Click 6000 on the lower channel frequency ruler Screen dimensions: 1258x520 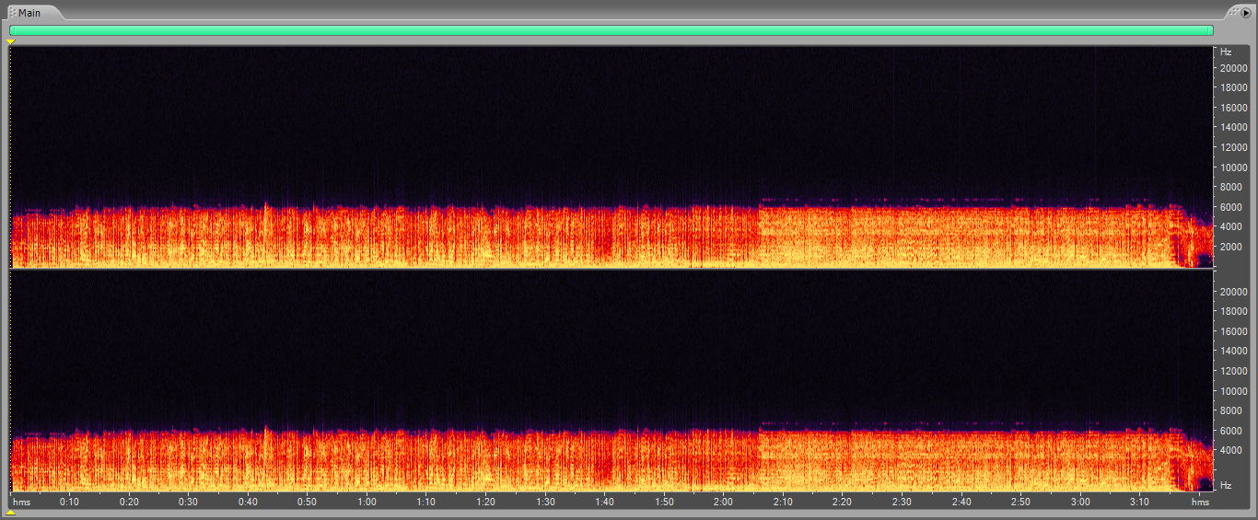[1231, 431]
